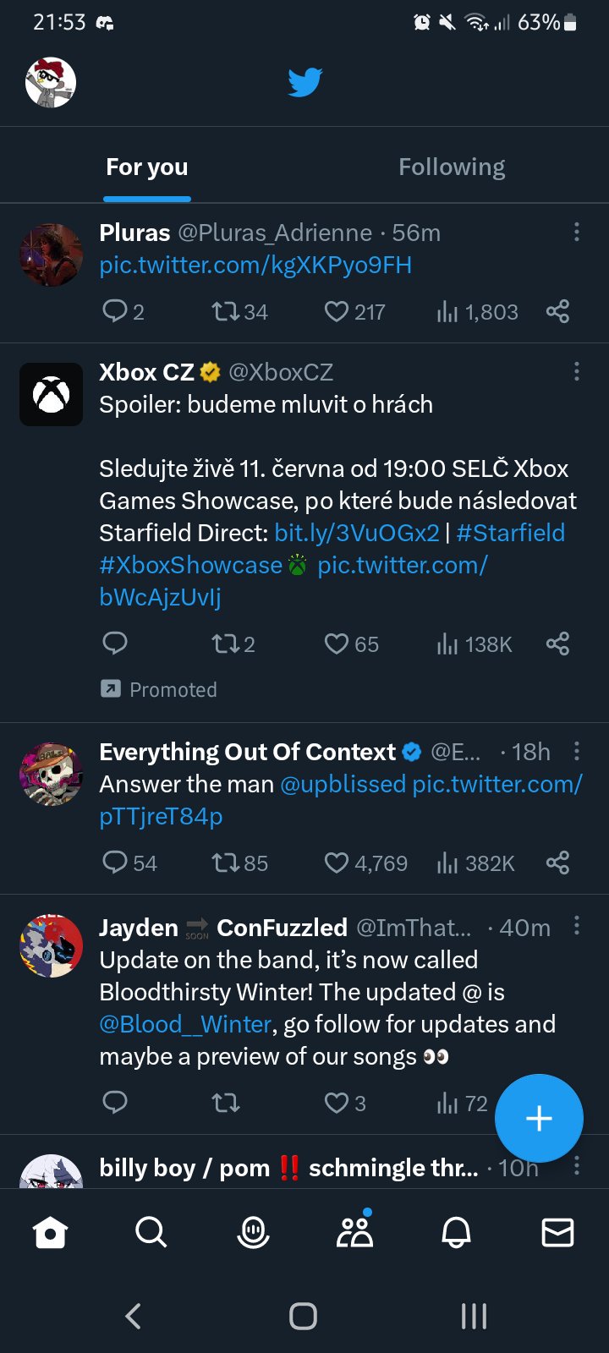Open the bit.ly/3VuOGx2 link
Image resolution: width=609 pixels, height=1353 pixels.
click(x=357, y=533)
